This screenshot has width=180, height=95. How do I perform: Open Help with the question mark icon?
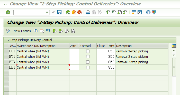coord(148,12)
